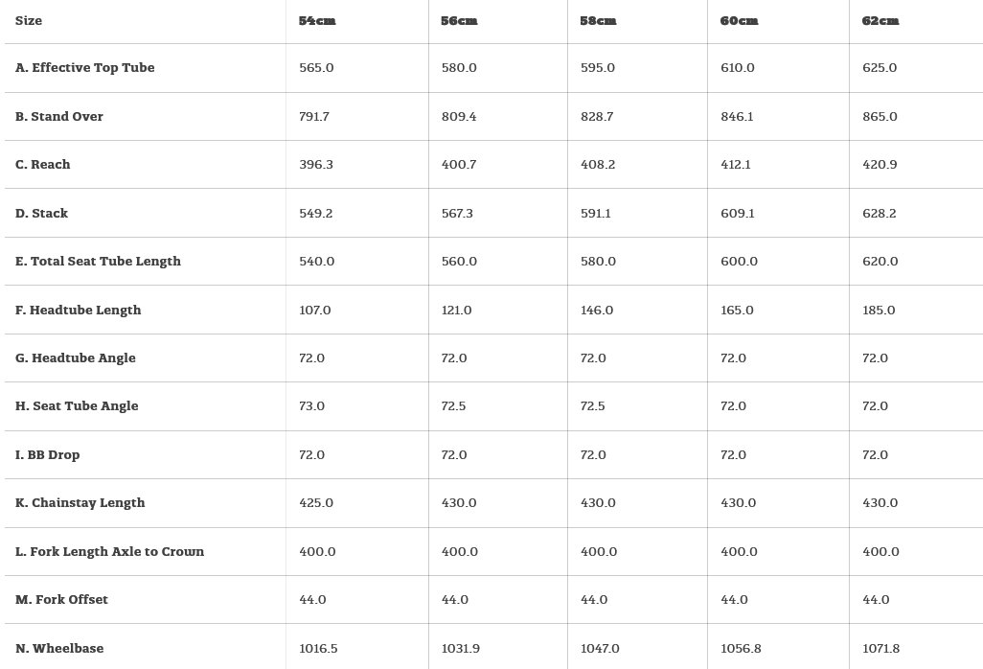Select the Chainstay Length row label
The height and width of the screenshot is (669, 983).
click(80, 503)
